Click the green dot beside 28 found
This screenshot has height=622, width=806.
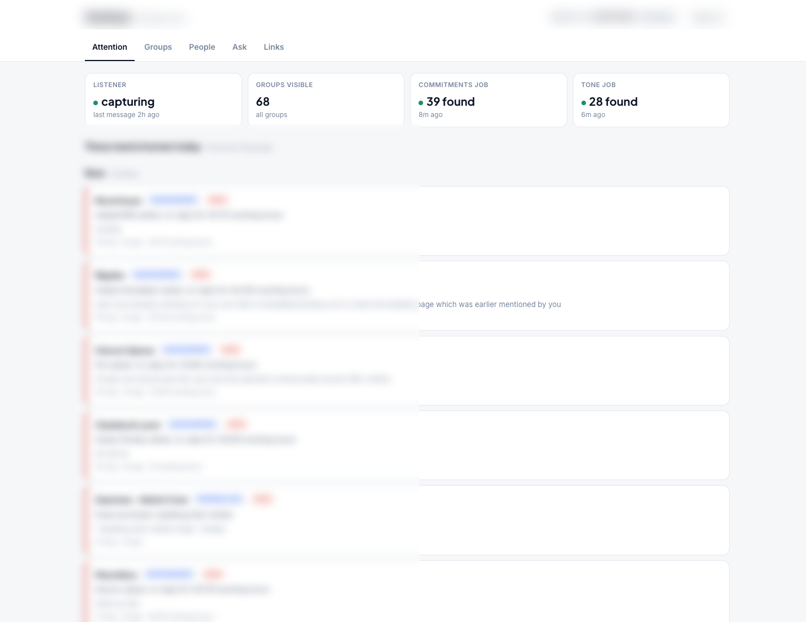(584, 103)
